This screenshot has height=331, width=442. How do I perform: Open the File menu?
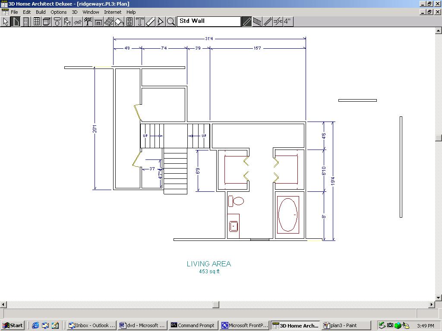14,12
